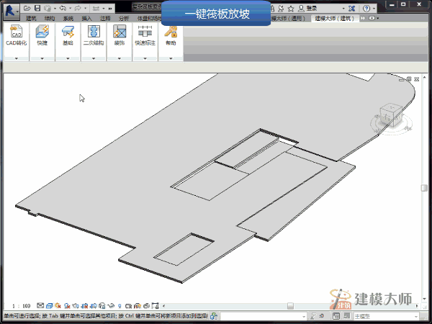The image size is (432, 324).
Task: Switch to the 建模大师（通用）tab
Action: tap(289, 18)
